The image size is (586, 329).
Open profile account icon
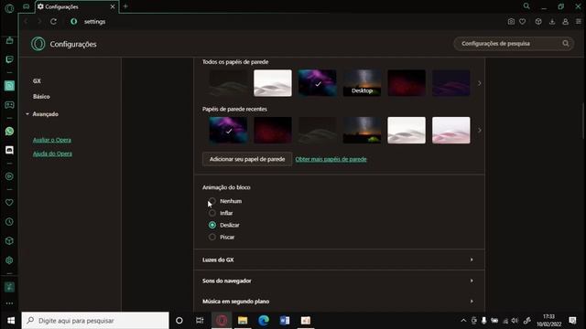(566, 22)
